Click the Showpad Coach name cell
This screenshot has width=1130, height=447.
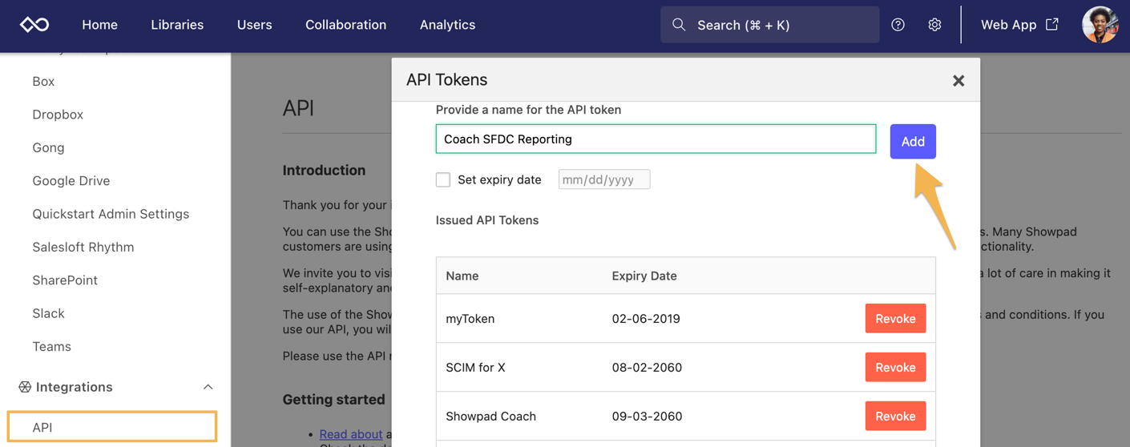coord(491,416)
